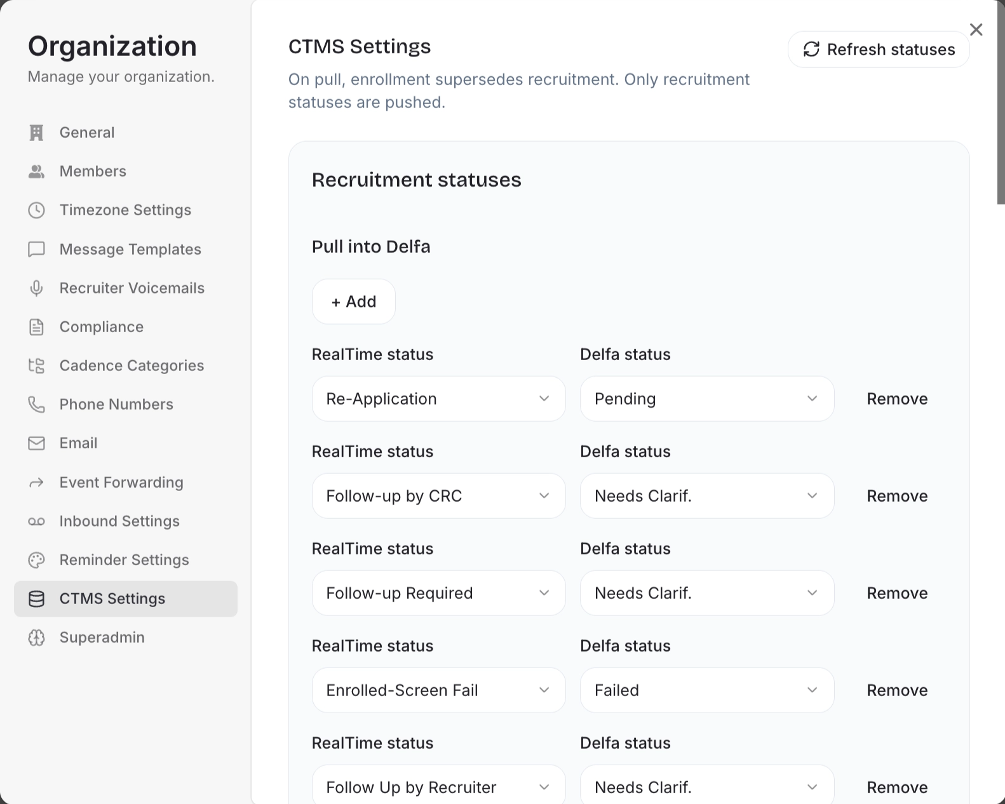This screenshot has width=1005, height=804.
Task: Click the Members people icon
Action: click(36, 171)
